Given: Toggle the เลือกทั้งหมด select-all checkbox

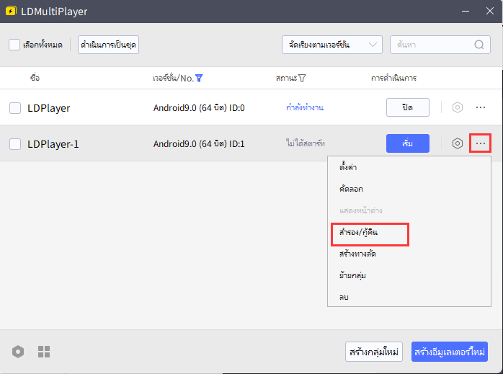Looking at the screenshot, I should coord(14,45).
